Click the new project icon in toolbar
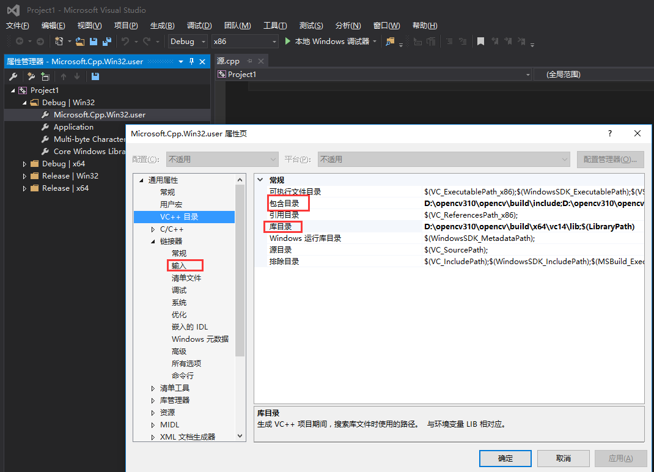 click(x=59, y=42)
